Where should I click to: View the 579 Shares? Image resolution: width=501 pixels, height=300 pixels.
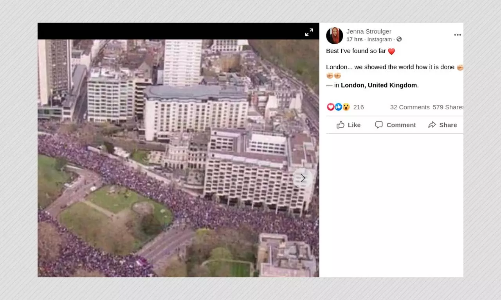click(448, 107)
